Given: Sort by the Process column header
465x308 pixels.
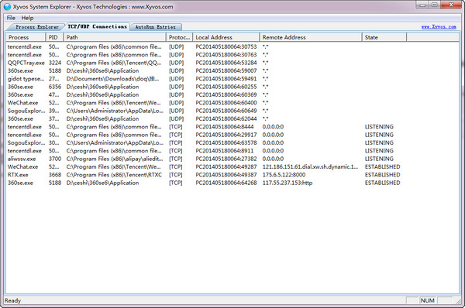Looking at the screenshot, I should pyautogui.click(x=26, y=37).
